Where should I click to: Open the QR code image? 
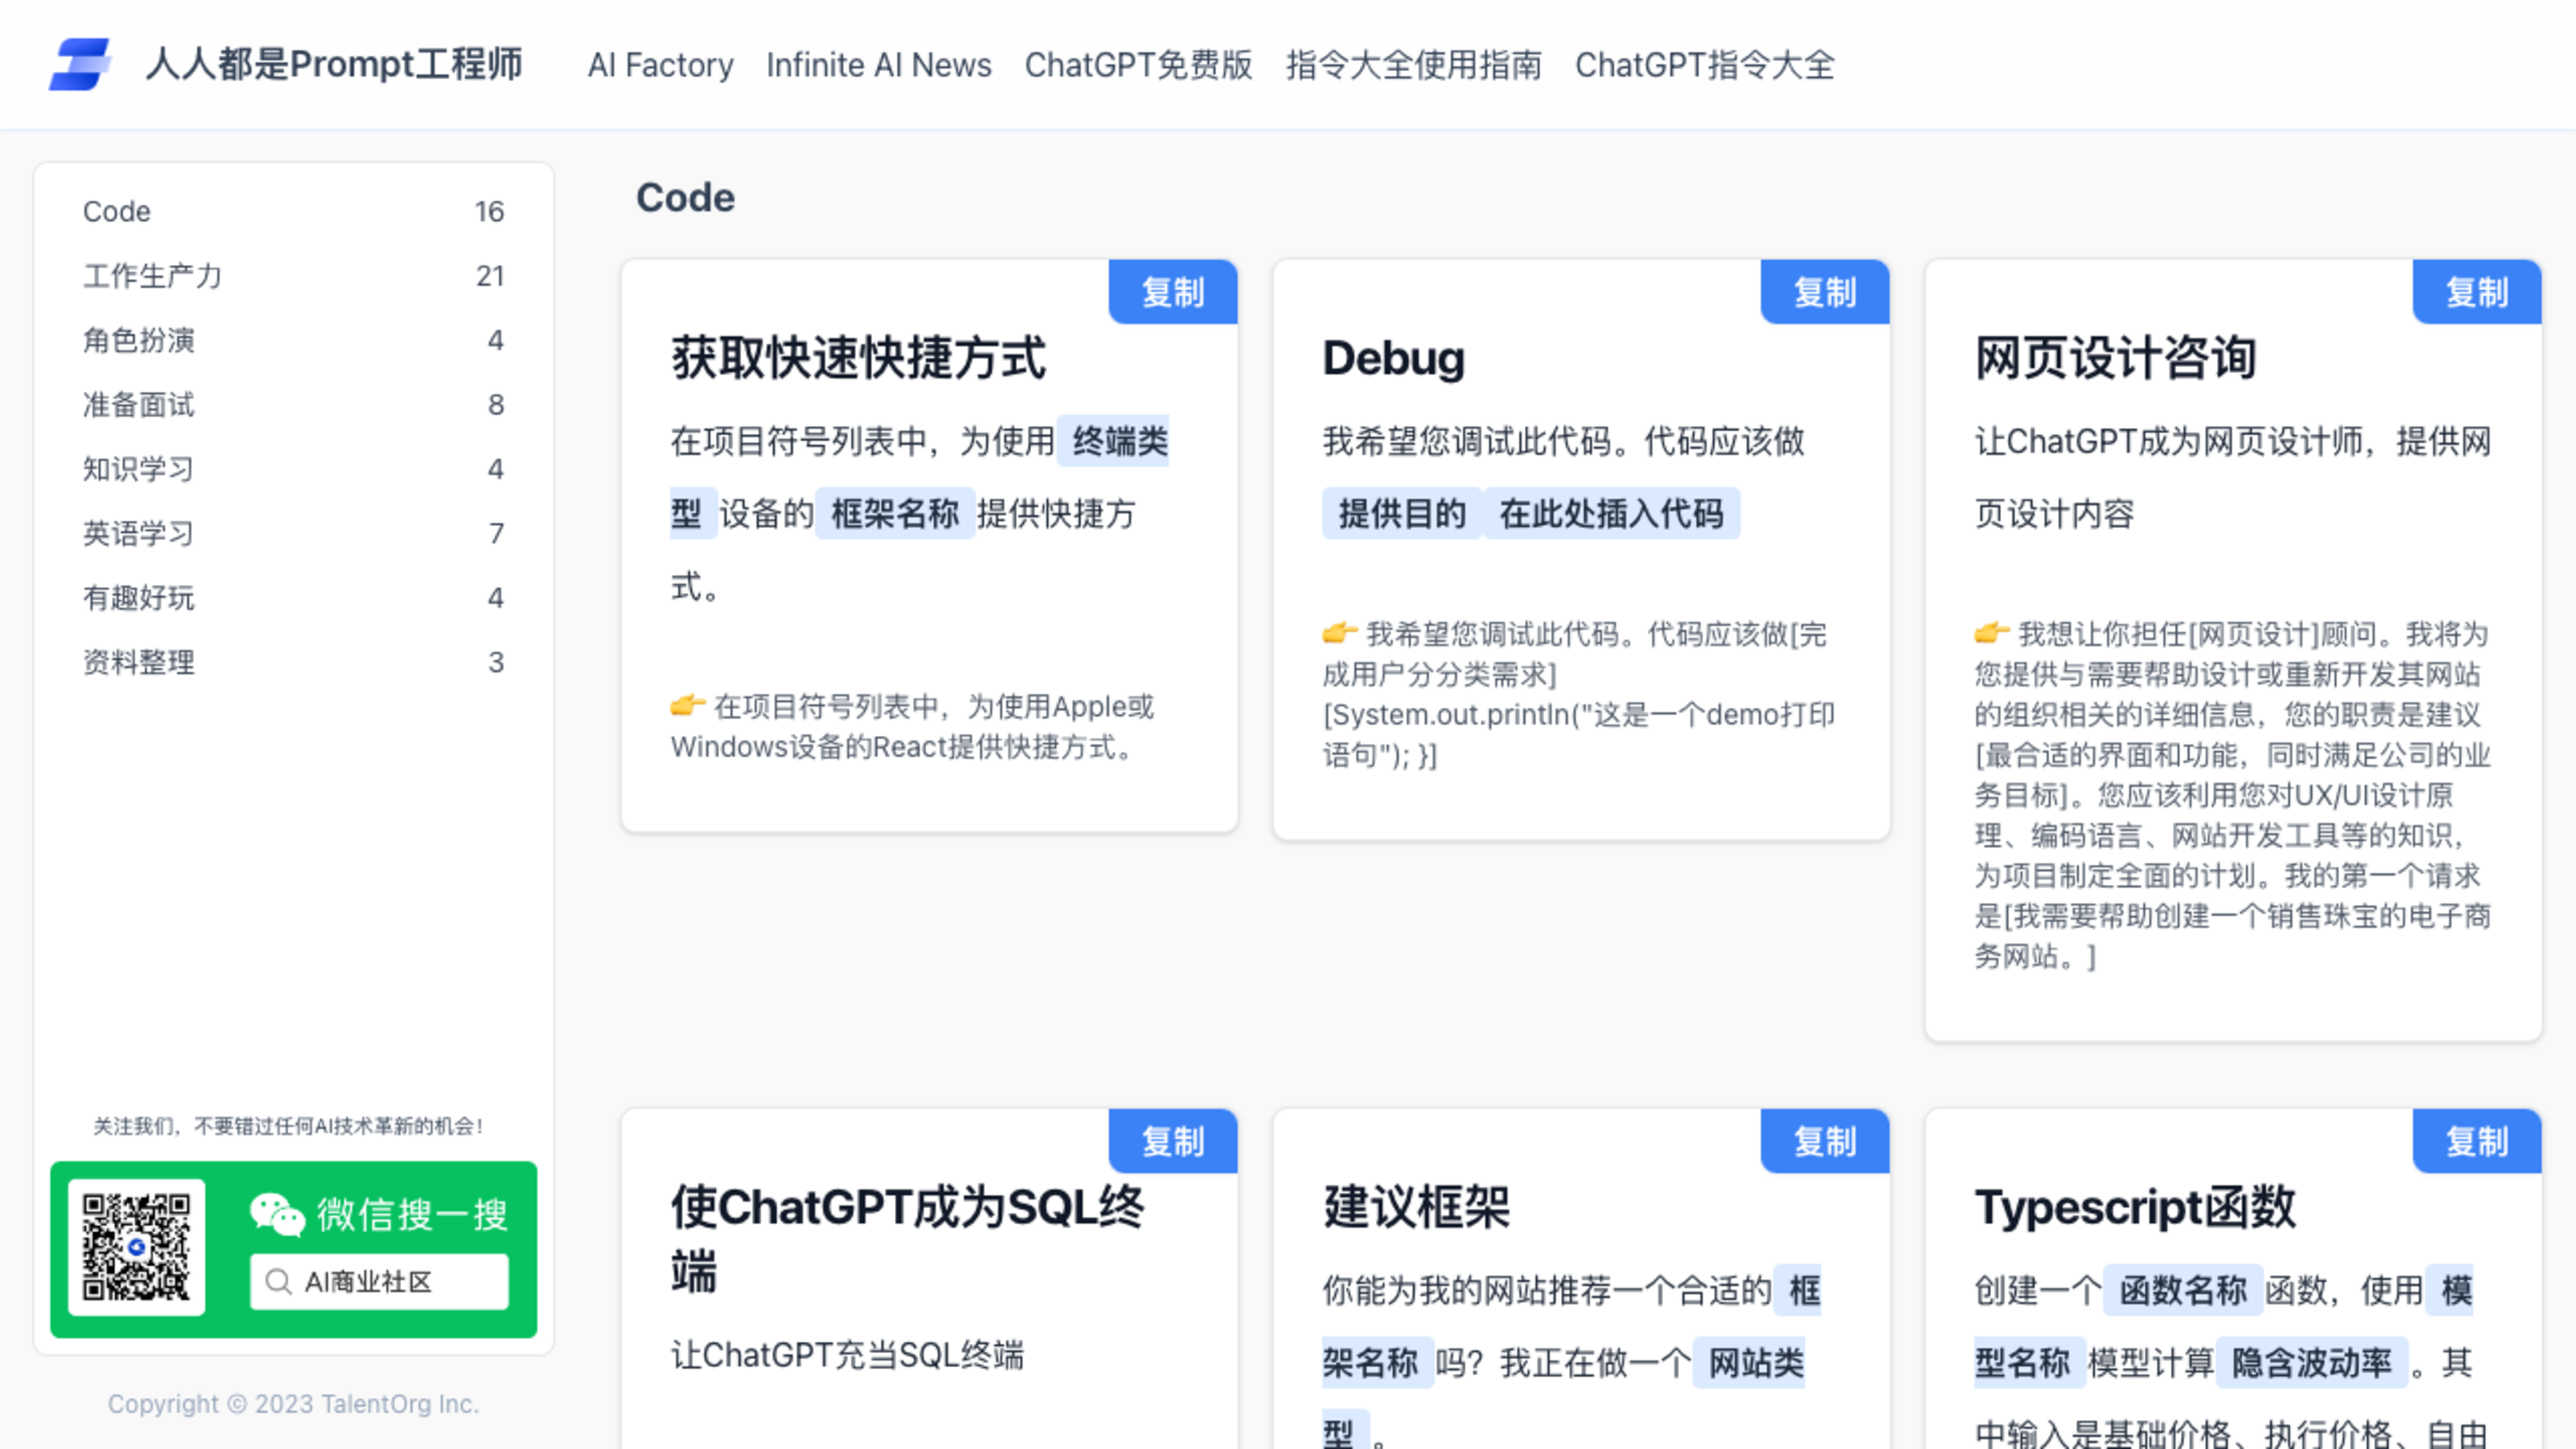click(136, 1247)
